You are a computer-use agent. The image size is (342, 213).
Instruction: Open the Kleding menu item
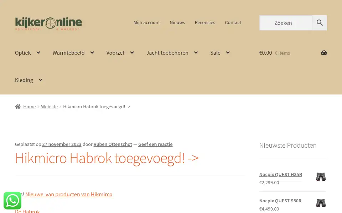pos(24,80)
